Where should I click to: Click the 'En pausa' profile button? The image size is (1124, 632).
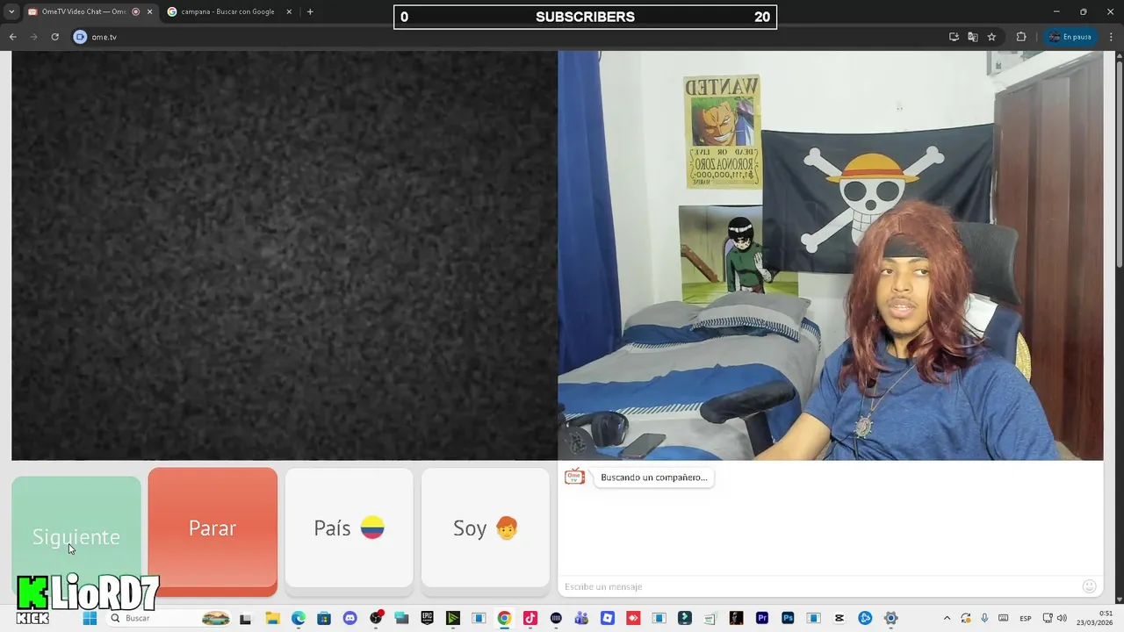pyautogui.click(x=1070, y=37)
